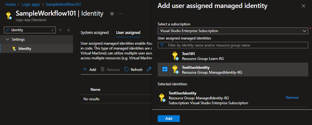Click the trash icon of Remove command
Image resolution: width=312 pixels, height=125 pixels.
click(102, 69)
